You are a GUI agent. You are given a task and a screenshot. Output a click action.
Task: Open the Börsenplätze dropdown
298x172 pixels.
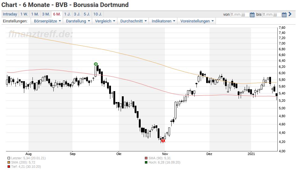(x=47, y=21)
